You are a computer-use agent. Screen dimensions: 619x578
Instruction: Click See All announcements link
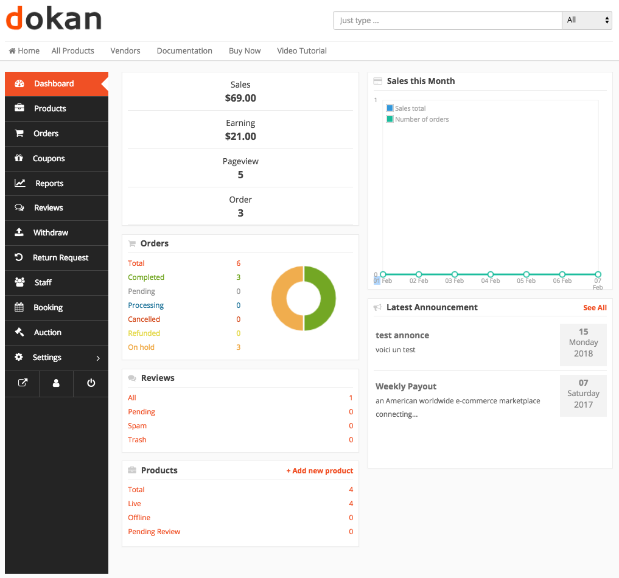coord(595,307)
